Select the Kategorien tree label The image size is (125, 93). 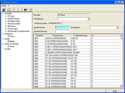(x=9, y=34)
